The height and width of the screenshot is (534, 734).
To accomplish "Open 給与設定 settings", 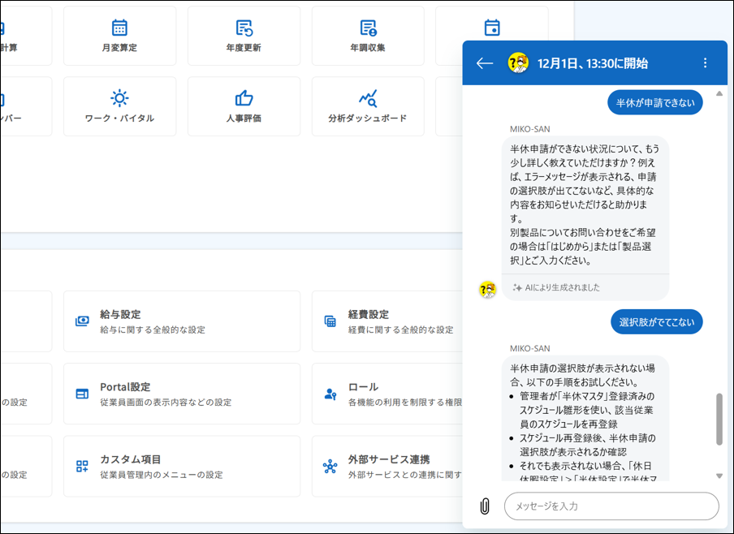I will tap(182, 321).
